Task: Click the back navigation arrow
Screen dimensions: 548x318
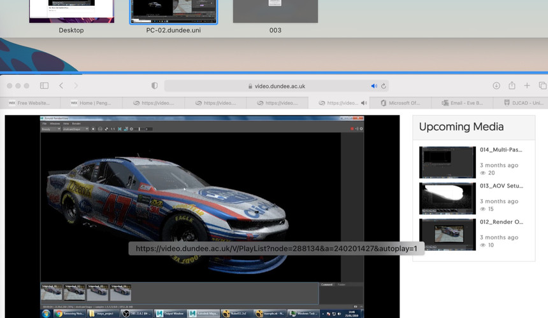Action: (x=61, y=86)
